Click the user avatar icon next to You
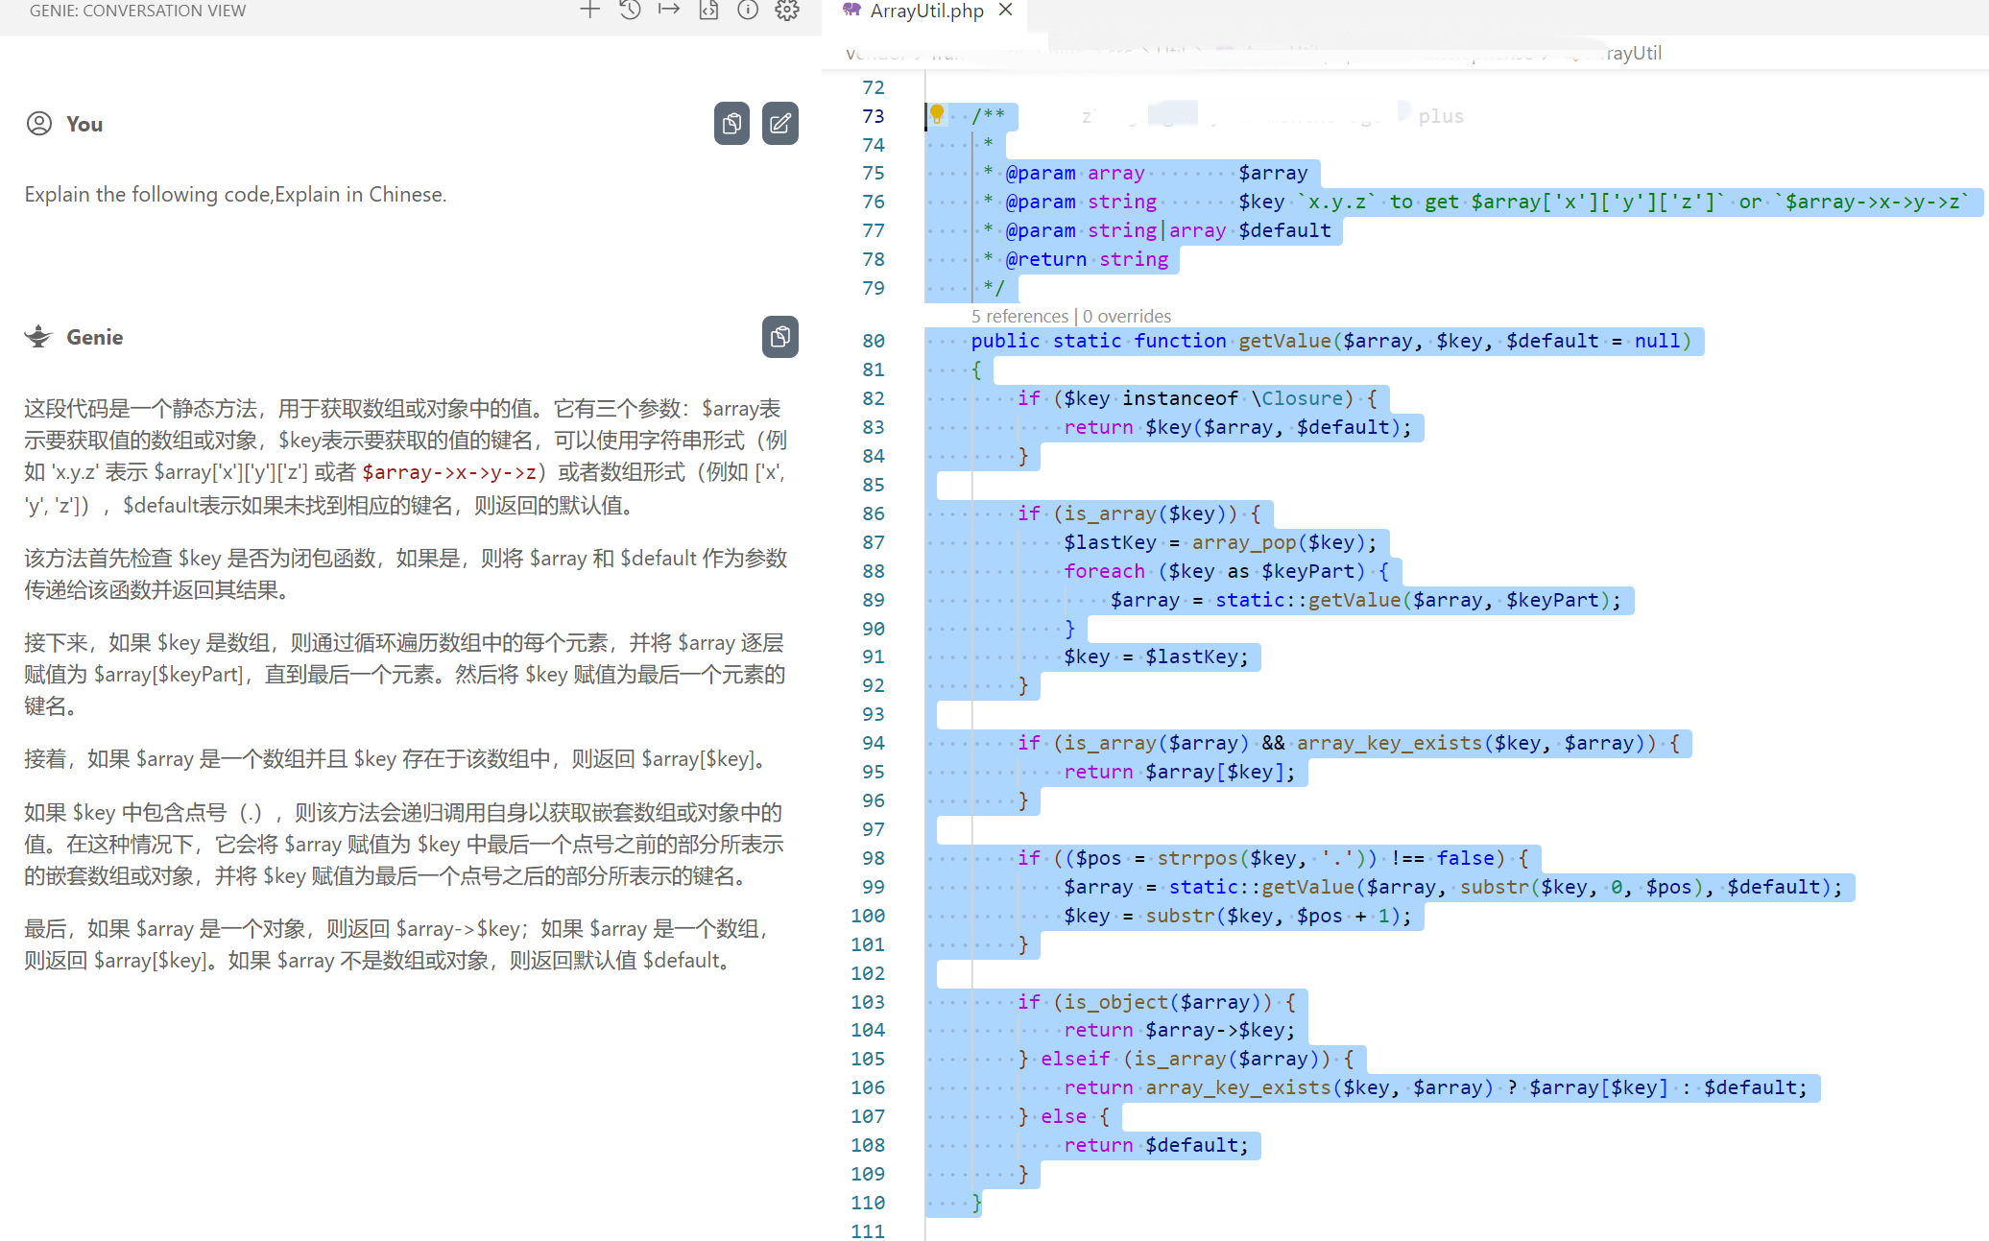This screenshot has height=1241, width=1989. click(x=39, y=124)
